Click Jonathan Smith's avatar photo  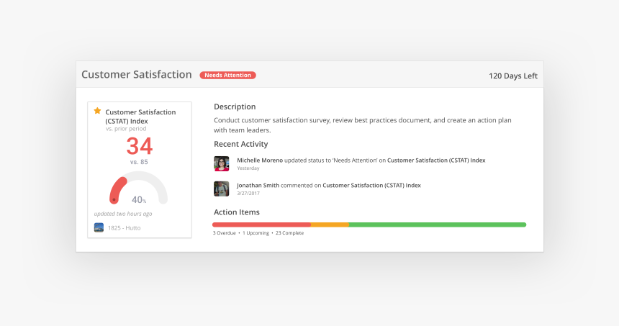[222, 189]
